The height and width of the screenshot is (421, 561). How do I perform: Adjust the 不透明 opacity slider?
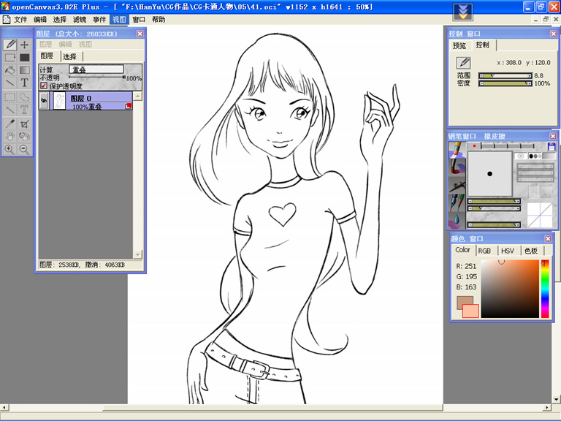(97, 77)
